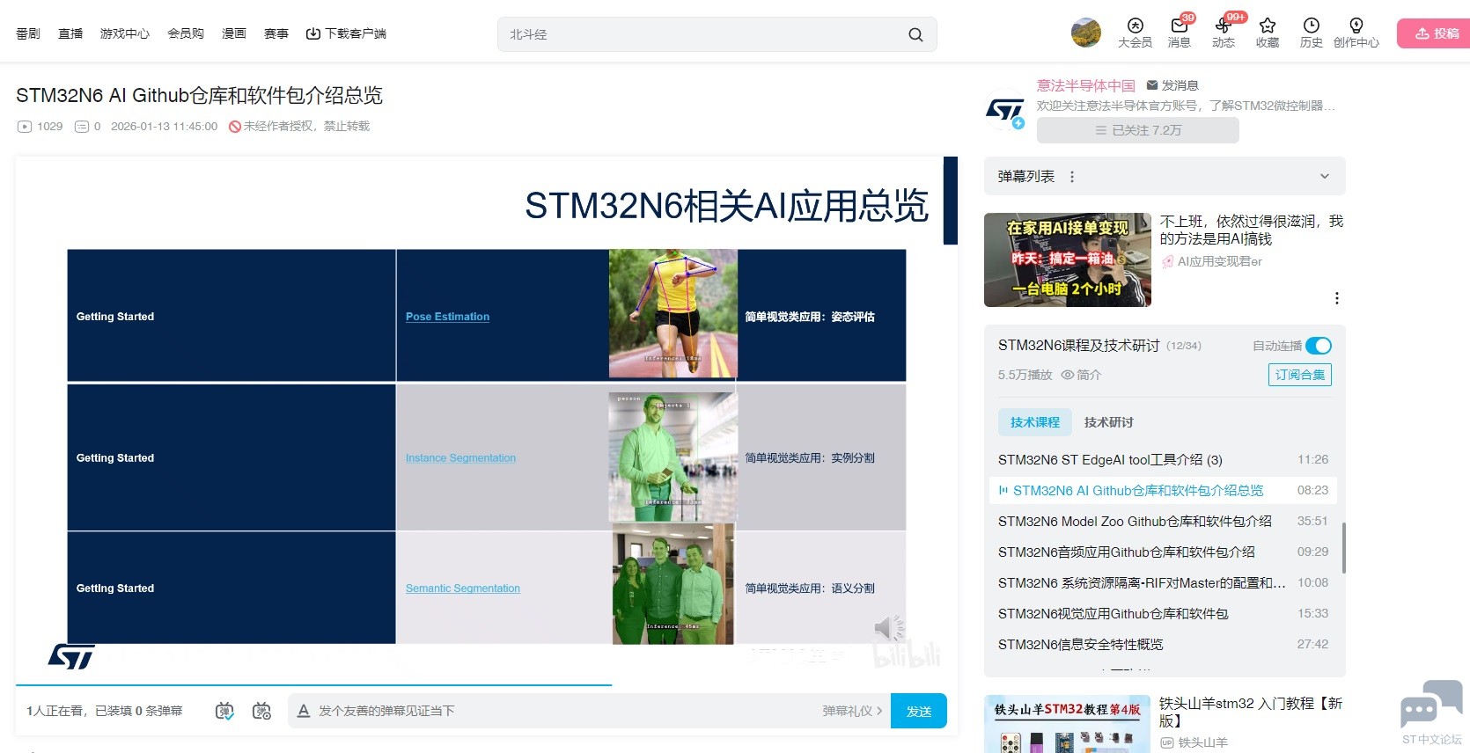This screenshot has height=753, width=1470.
Task: Click the search magnifier icon
Action: click(x=915, y=34)
